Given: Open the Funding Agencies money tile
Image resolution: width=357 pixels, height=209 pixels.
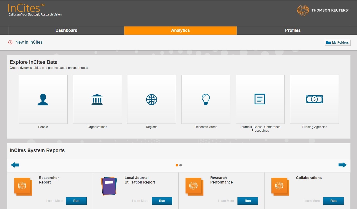Looking at the screenshot, I should click(x=314, y=99).
